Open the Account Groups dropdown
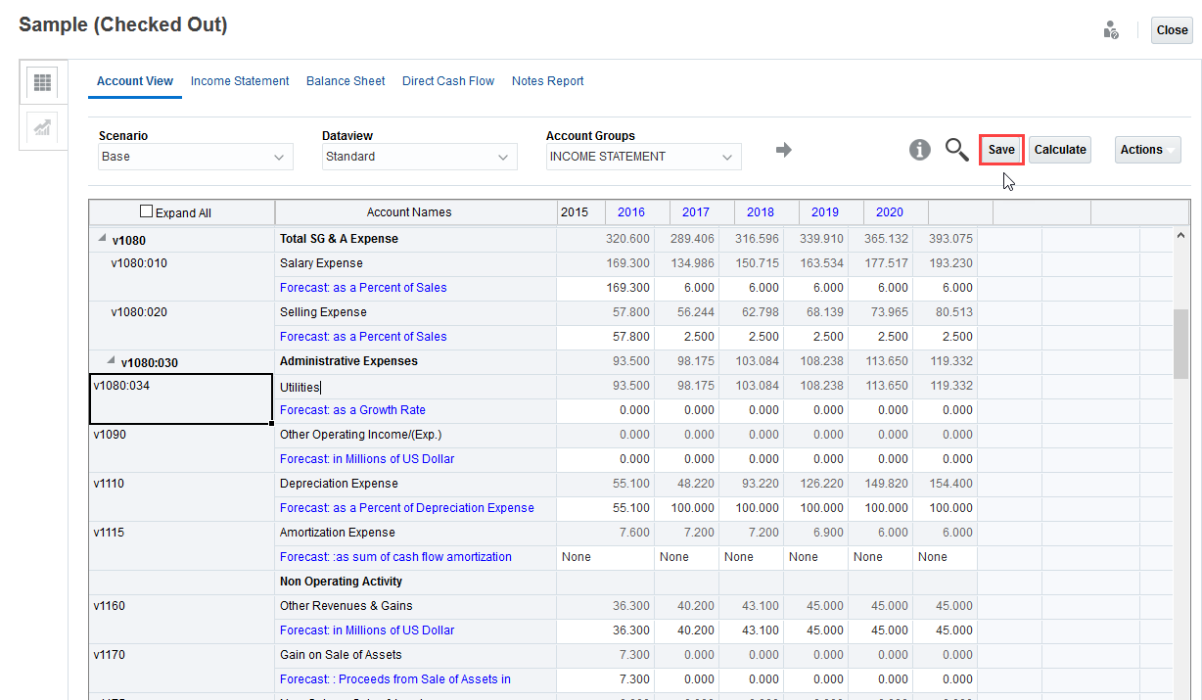Viewport: 1202px width, 700px height. coord(643,157)
